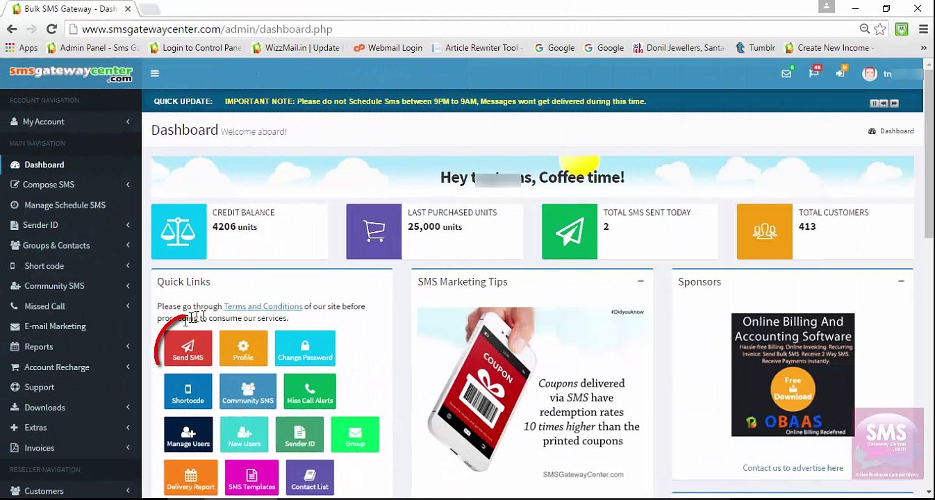Click the Last Purchased Units cart icon

374,232
